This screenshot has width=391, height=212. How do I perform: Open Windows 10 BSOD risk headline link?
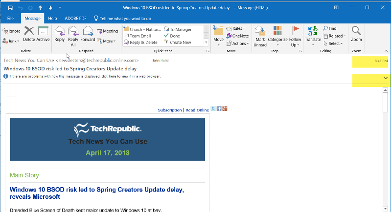coord(97,193)
